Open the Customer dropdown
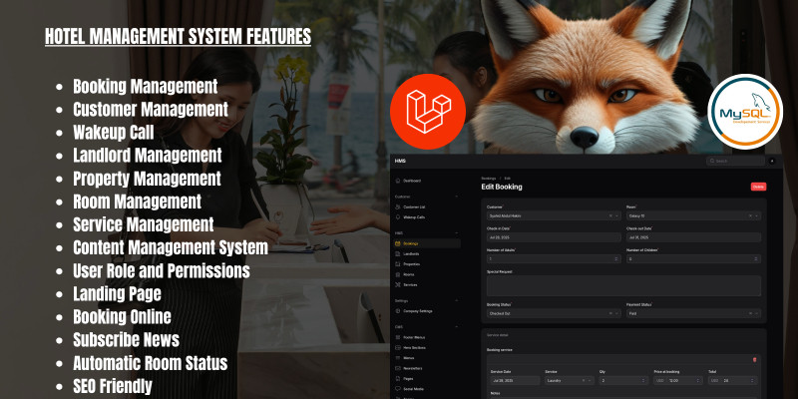Viewport: 798px width, 399px height. click(551, 214)
